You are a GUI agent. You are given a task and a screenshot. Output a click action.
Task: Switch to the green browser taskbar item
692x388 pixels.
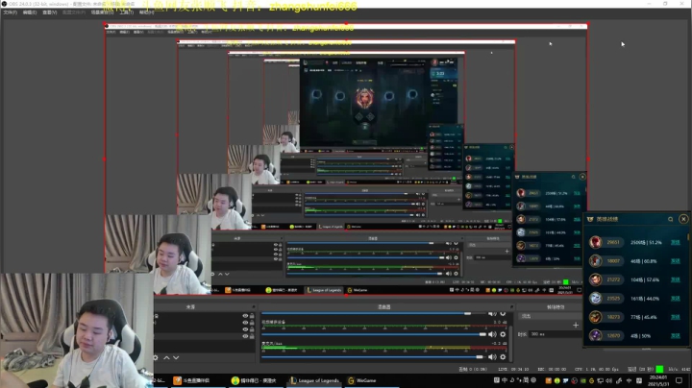point(254,380)
